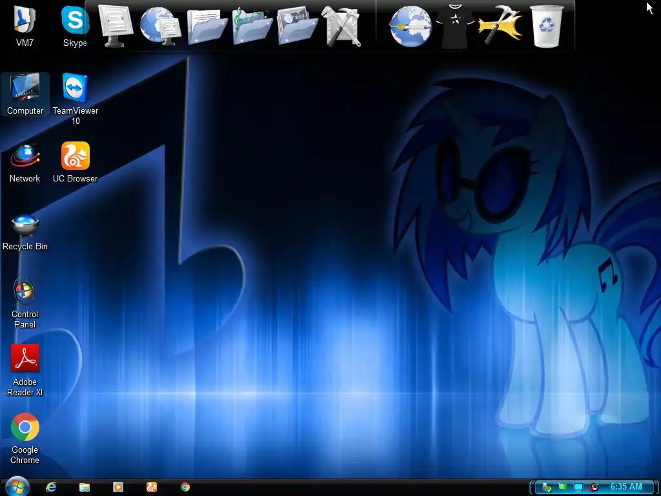This screenshot has width=661, height=496.
Task: Open the Network desktop icon
Action: click(x=25, y=163)
